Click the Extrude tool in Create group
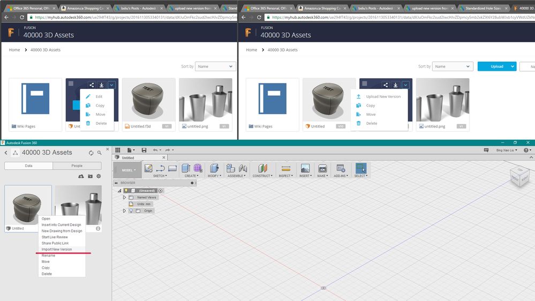535x301 pixels. click(x=186, y=168)
